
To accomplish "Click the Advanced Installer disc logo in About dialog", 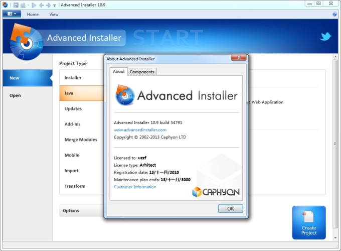I will coord(124,95).
